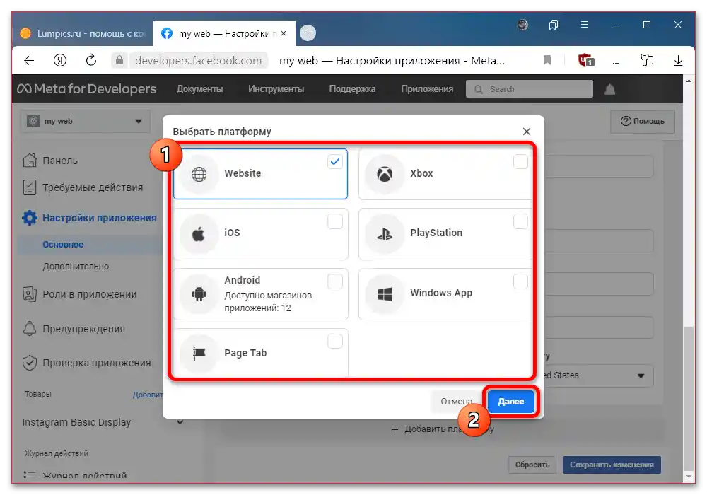Open the Документы menu
The image size is (707, 495).
pyautogui.click(x=200, y=89)
